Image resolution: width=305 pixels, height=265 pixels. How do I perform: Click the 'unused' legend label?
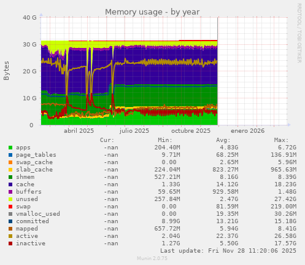27,199
